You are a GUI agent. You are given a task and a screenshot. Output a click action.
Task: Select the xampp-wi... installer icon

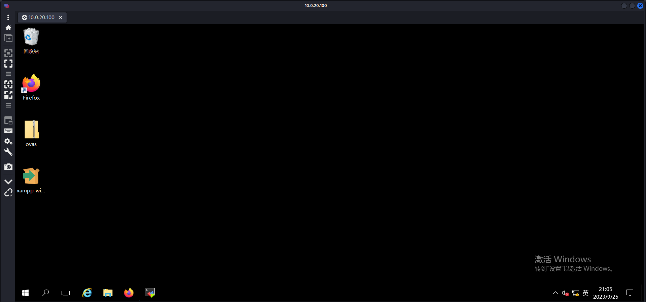(x=31, y=180)
